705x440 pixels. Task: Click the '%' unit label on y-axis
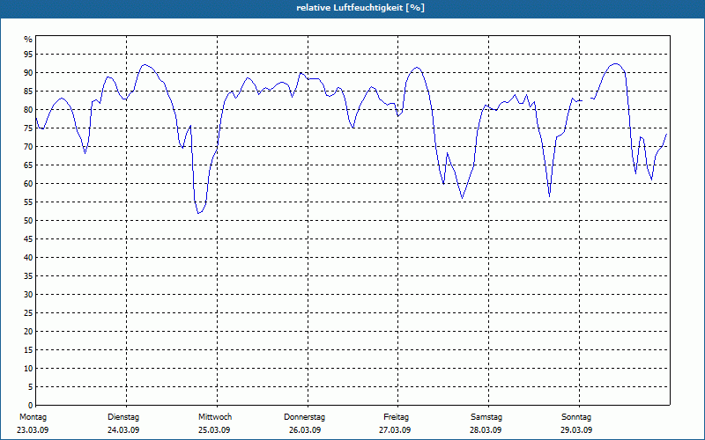(28, 40)
